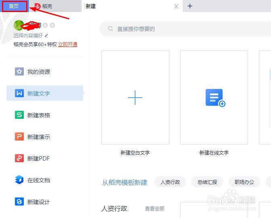Click 稻壳会员享60+特权 text
Image resolution: width=271 pixels, height=218 pixels.
coord(35,45)
